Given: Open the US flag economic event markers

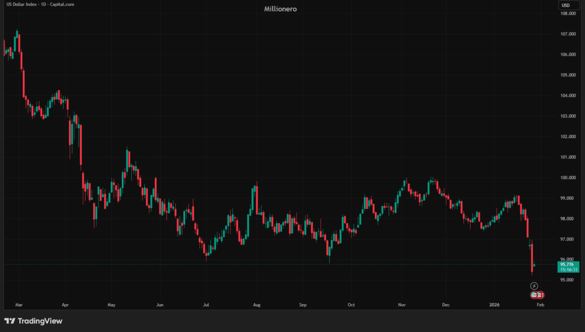Looking at the screenshot, I should (x=537, y=295).
